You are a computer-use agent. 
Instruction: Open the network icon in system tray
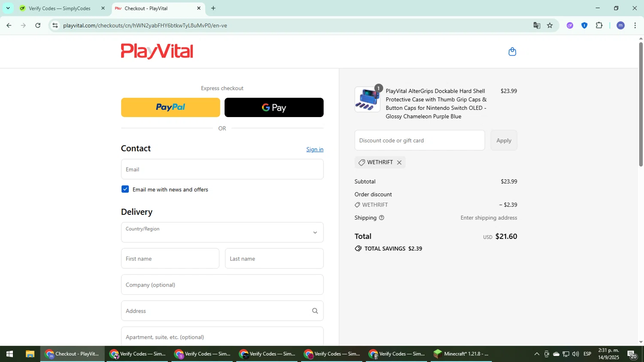566,354
